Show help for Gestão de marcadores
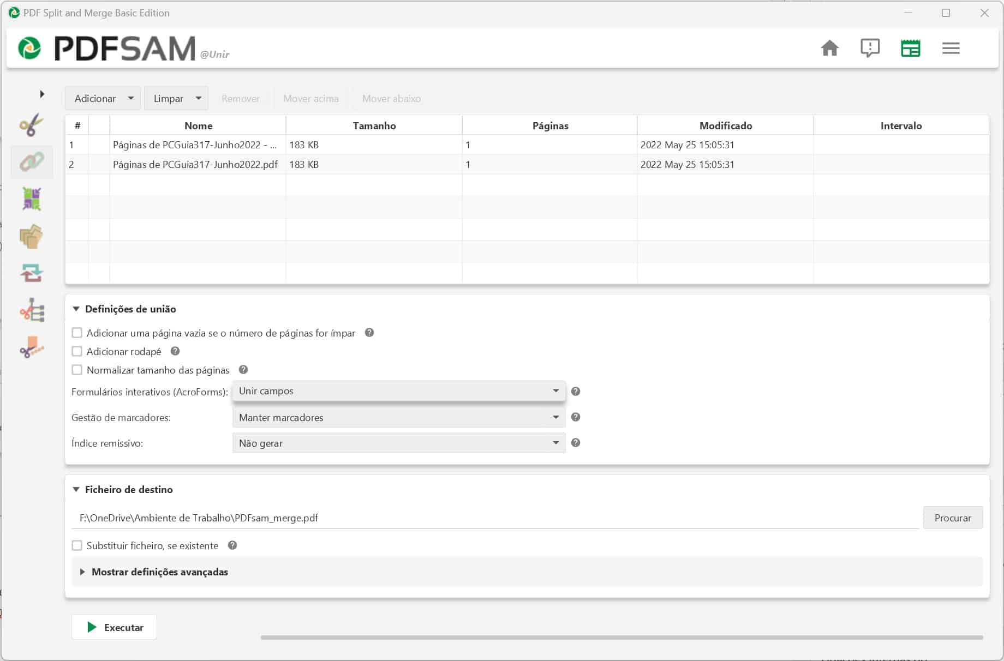Screen dimensions: 1004x661 [576, 417]
